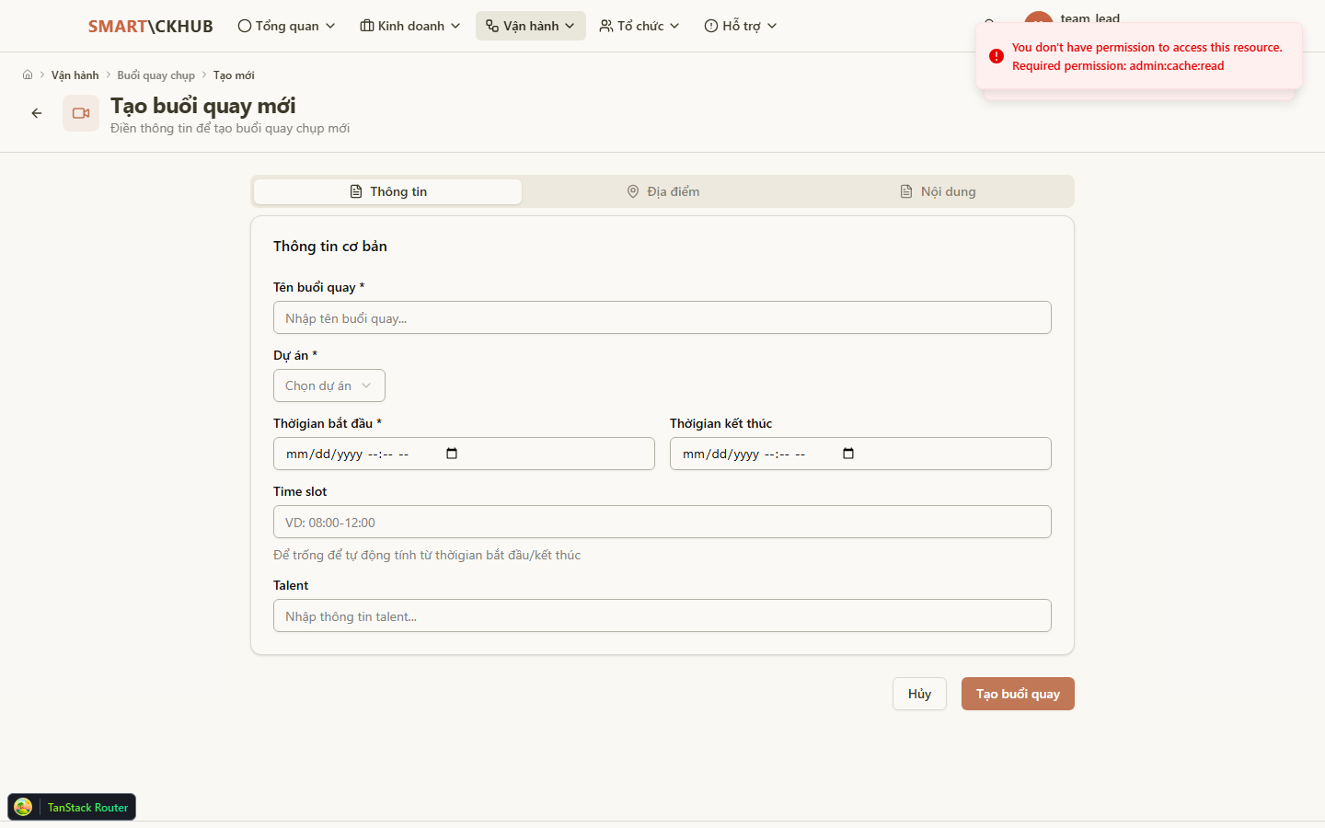Open the Vận hành menu
1325x828 pixels.
(530, 26)
